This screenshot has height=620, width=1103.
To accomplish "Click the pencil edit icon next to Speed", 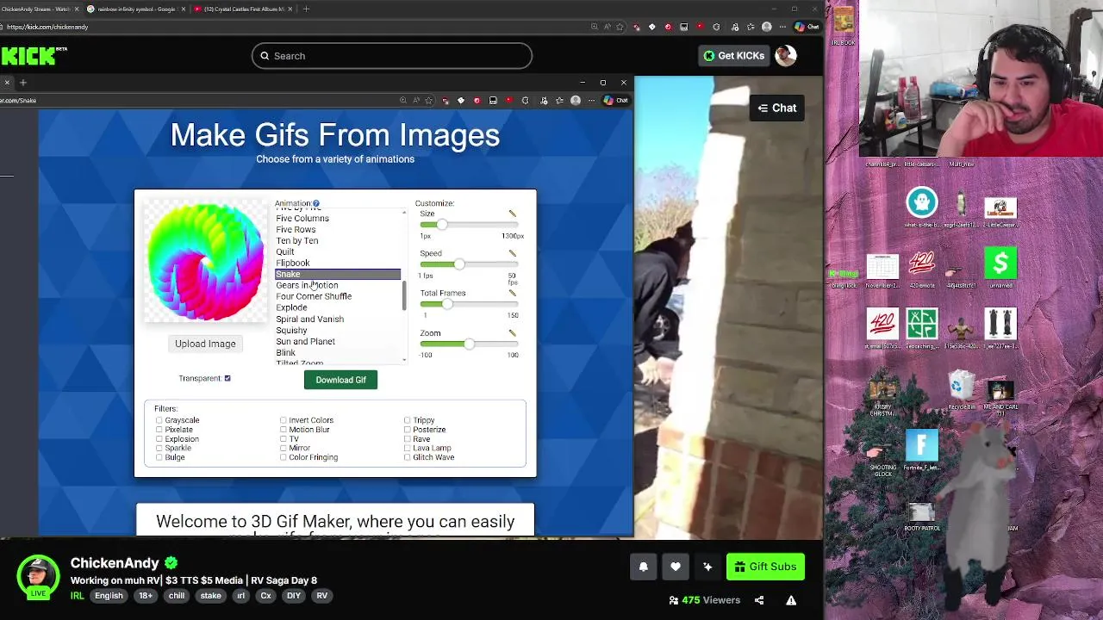I will point(512,253).
